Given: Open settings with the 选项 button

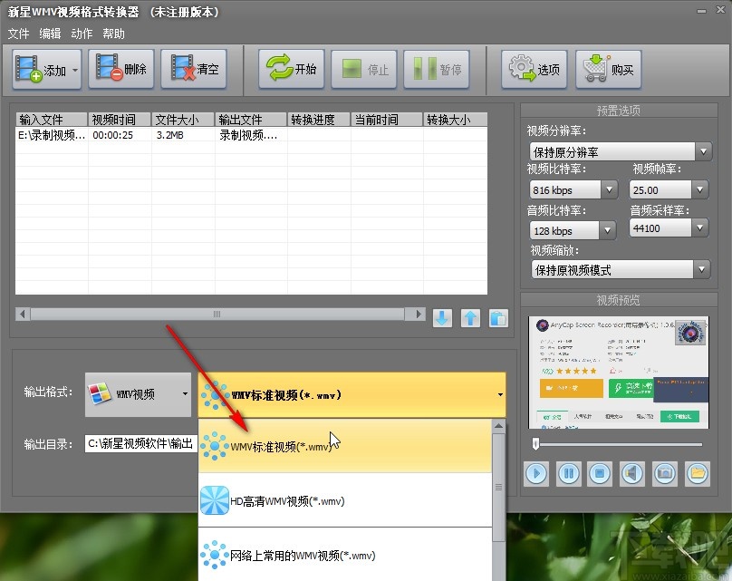Looking at the screenshot, I should (535, 69).
